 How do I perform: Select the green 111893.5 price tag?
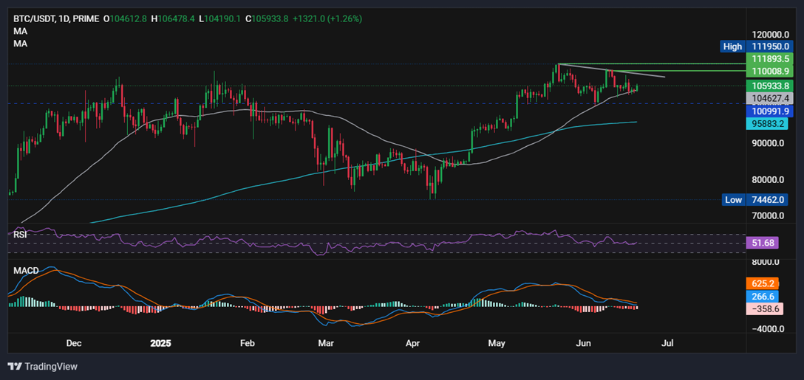coord(771,58)
